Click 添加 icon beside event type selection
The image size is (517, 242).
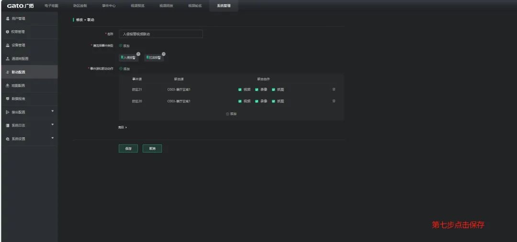(x=120, y=46)
